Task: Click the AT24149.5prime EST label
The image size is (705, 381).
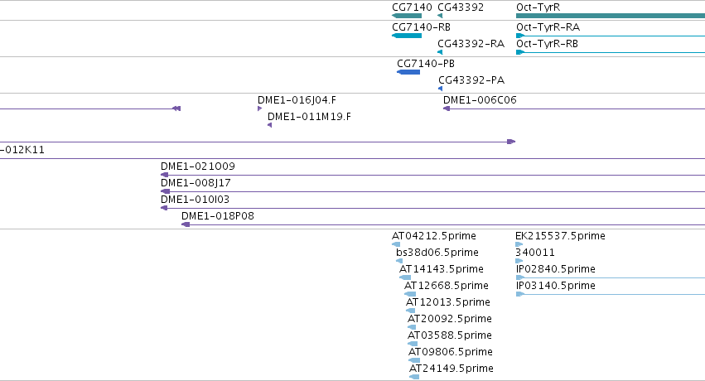Action: (451, 369)
